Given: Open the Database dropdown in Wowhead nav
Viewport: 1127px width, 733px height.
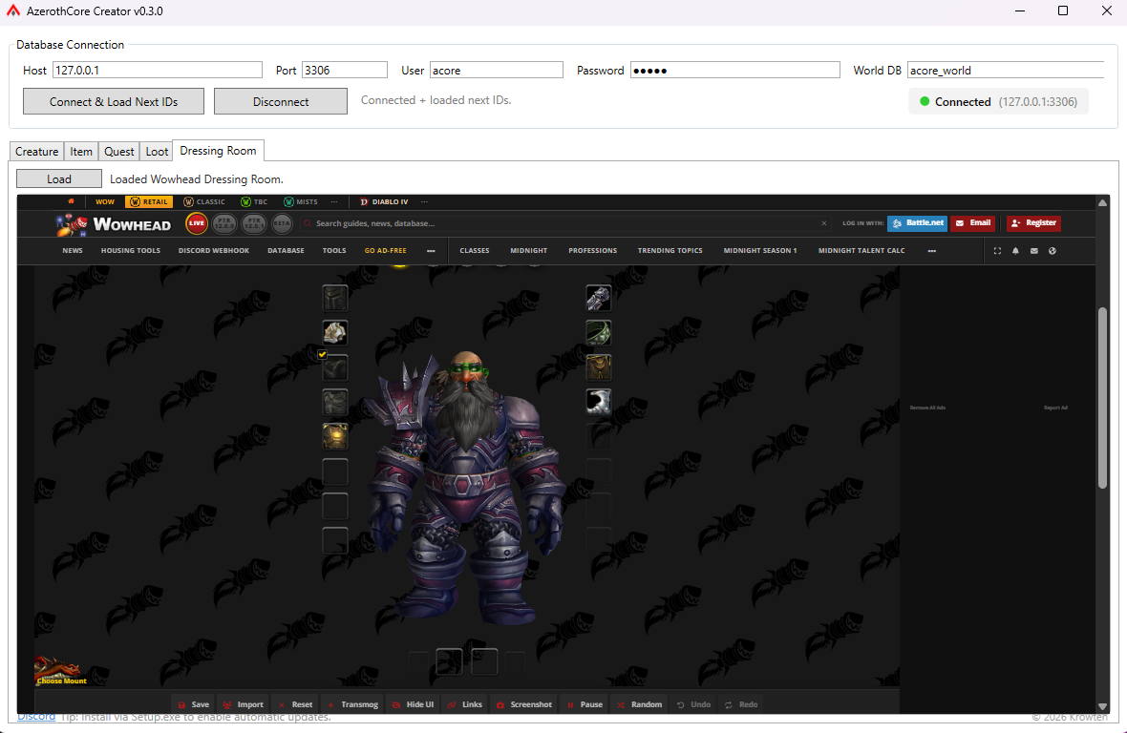Looking at the screenshot, I should 286,251.
